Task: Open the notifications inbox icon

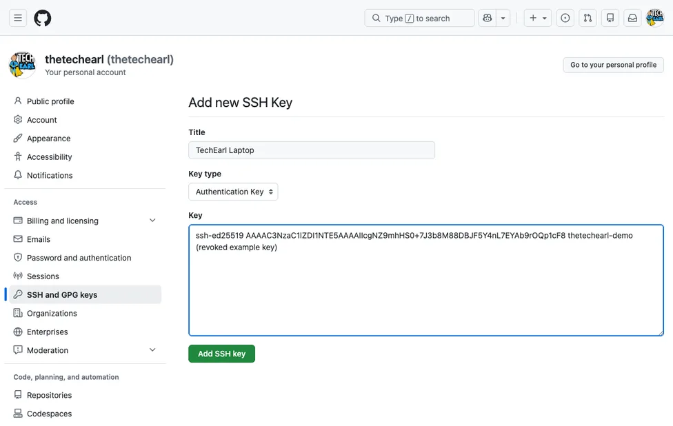Action: (632, 18)
